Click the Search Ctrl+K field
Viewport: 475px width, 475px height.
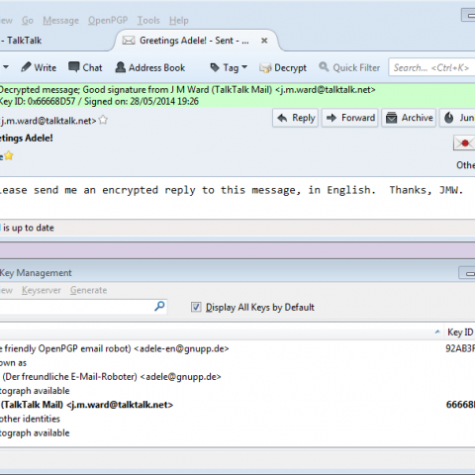431,67
